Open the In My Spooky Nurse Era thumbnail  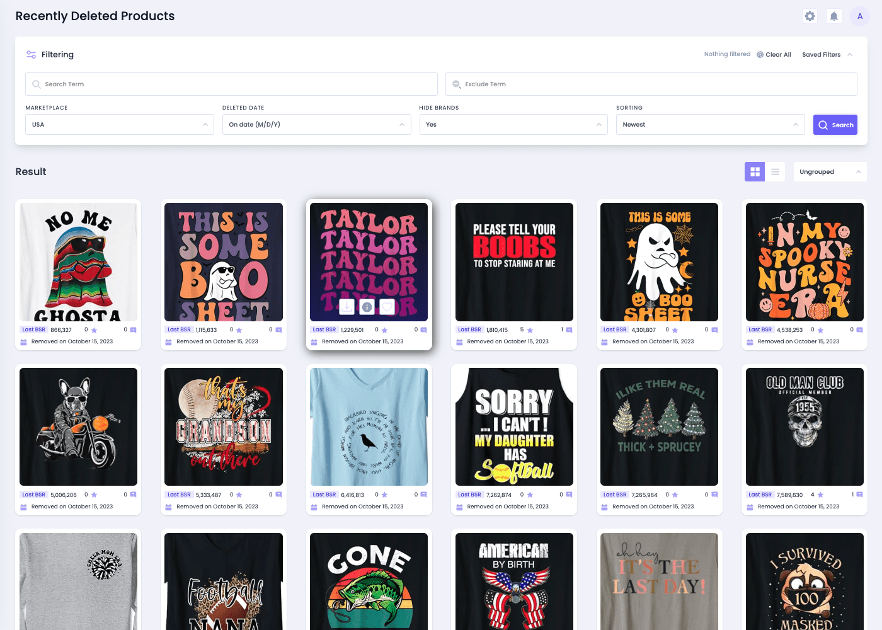805,262
